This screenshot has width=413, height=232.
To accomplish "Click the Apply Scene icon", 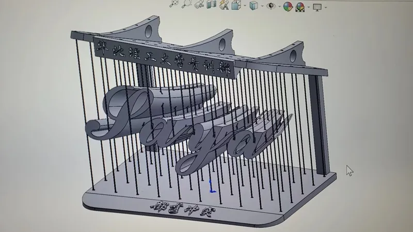I will (x=300, y=7).
